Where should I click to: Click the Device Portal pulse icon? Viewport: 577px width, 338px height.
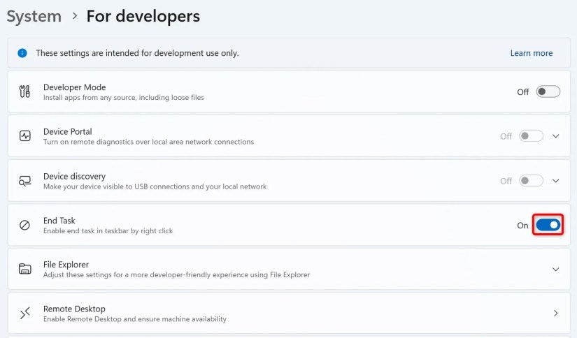[x=25, y=136]
